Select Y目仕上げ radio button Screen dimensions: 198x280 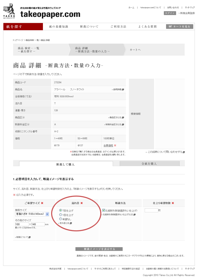click(60, 215)
